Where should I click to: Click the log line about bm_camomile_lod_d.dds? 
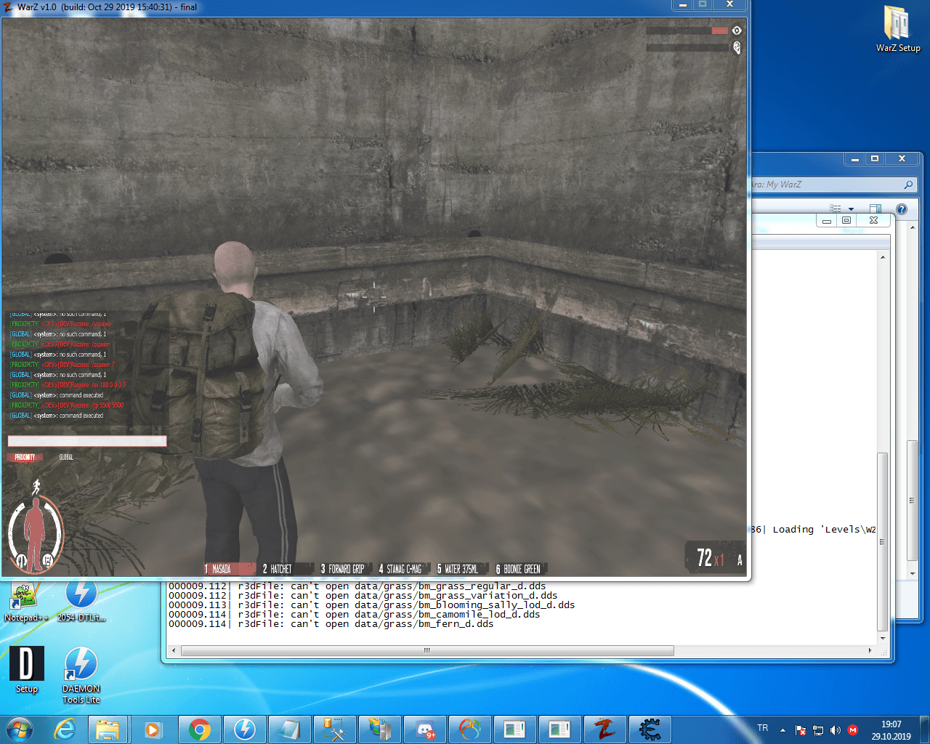355,615
